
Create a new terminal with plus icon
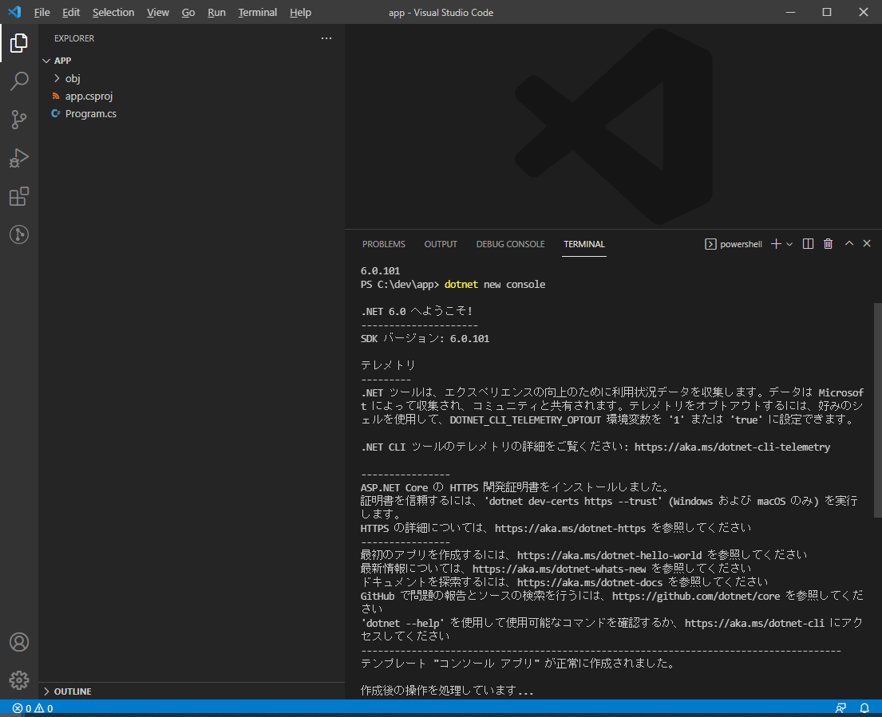click(776, 244)
